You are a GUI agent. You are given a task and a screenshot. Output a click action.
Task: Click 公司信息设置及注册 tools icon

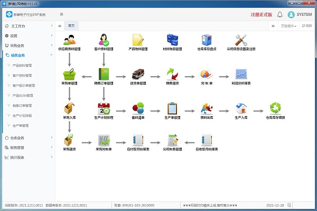click(241, 40)
